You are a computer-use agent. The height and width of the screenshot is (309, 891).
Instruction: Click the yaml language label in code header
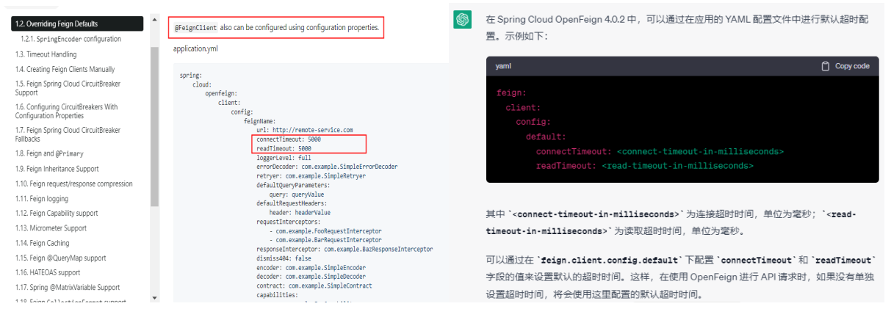503,66
